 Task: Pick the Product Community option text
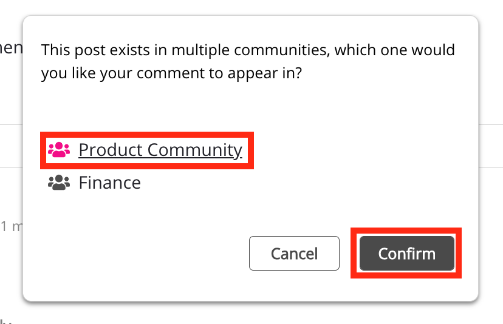pyautogui.click(x=160, y=150)
